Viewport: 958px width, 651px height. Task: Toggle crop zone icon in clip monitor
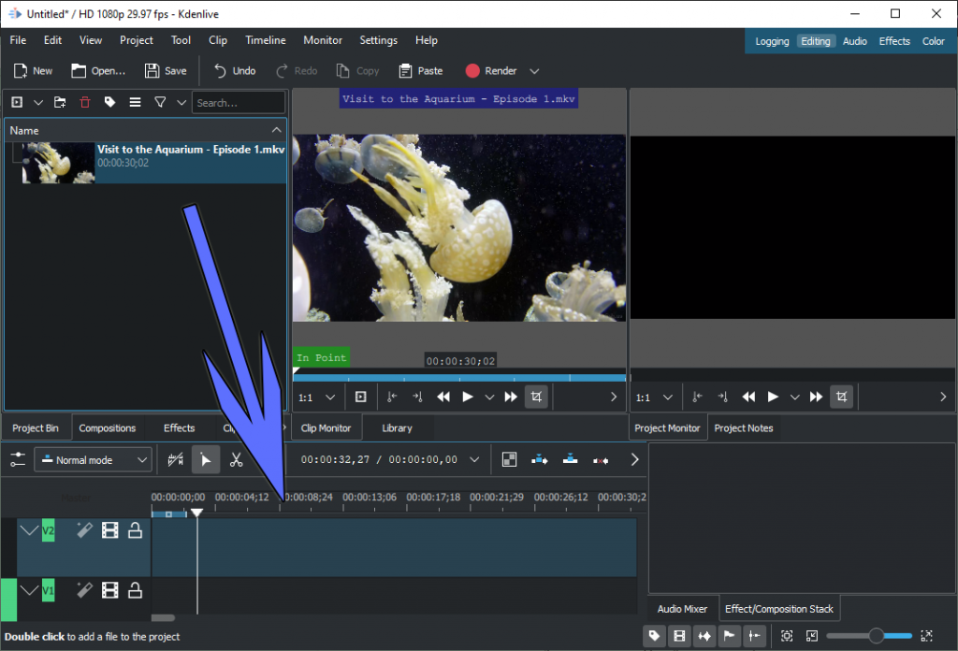536,397
